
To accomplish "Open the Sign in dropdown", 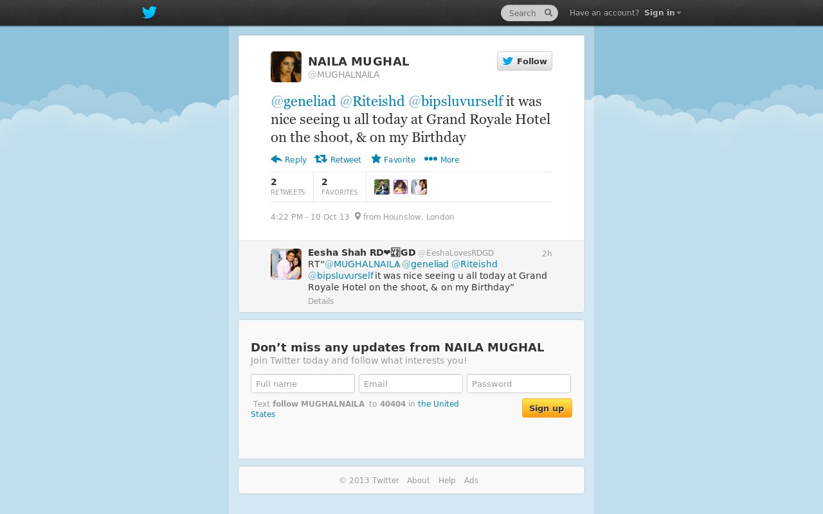I will click(663, 13).
